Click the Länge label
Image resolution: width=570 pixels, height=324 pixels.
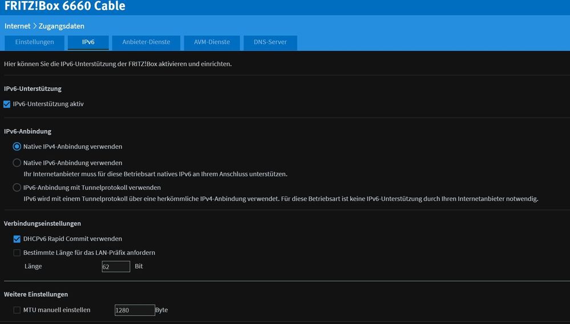(33, 266)
